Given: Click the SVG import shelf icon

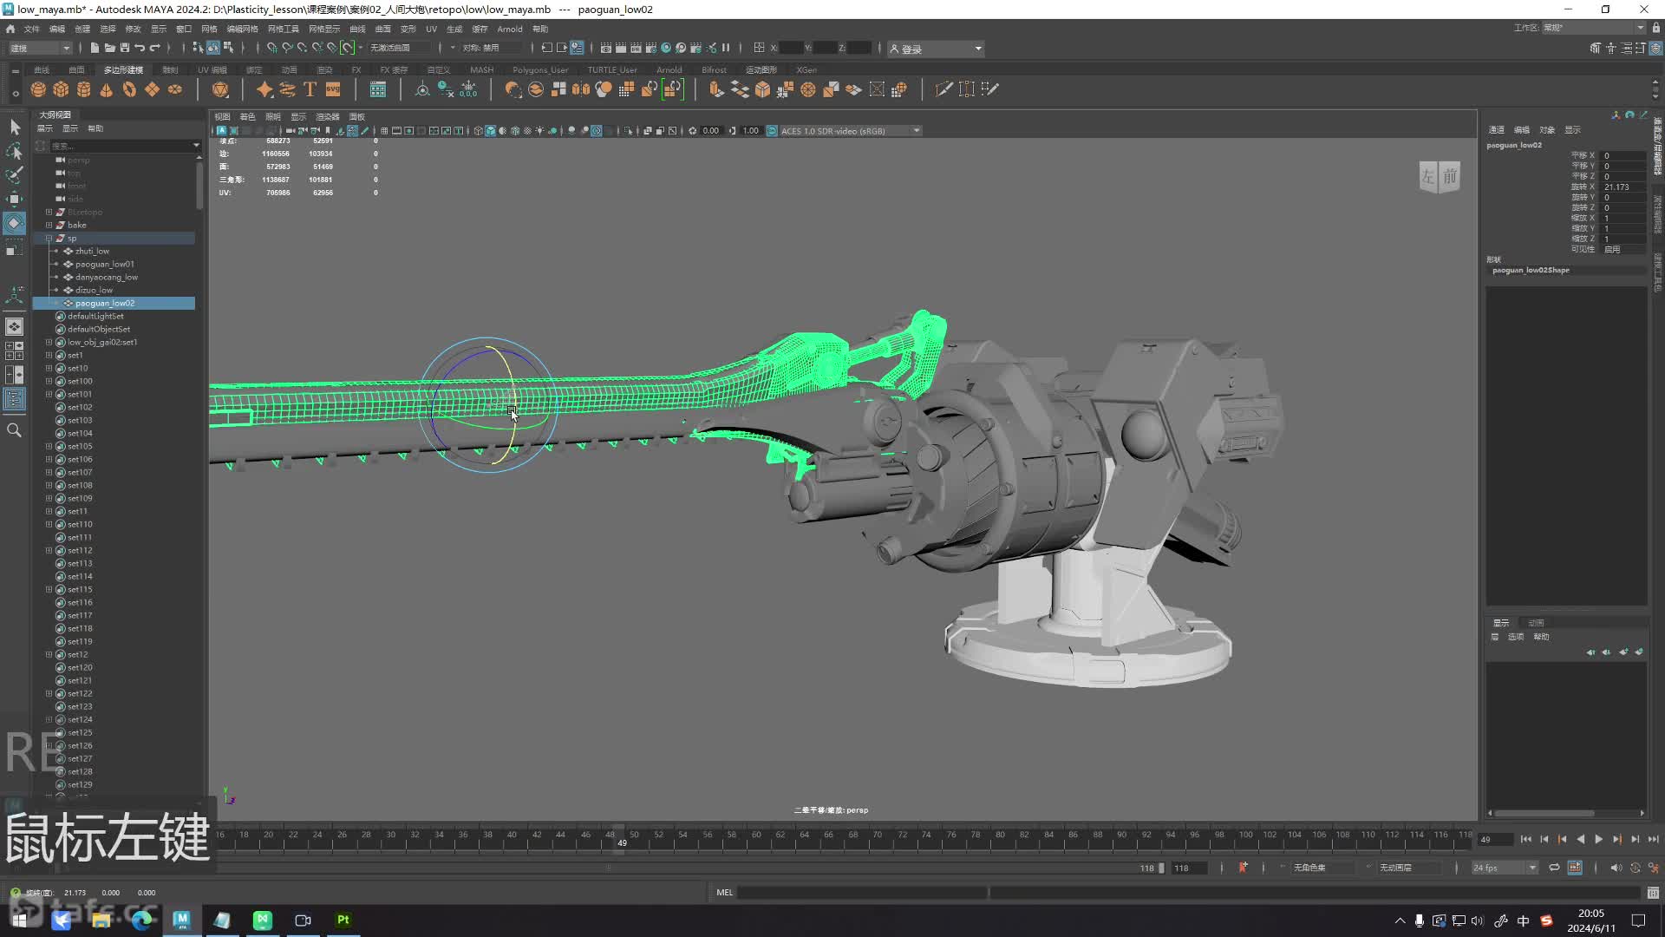Looking at the screenshot, I should click(x=333, y=89).
